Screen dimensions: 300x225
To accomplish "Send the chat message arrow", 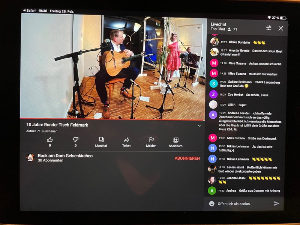I will pyautogui.click(x=277, y=203).
